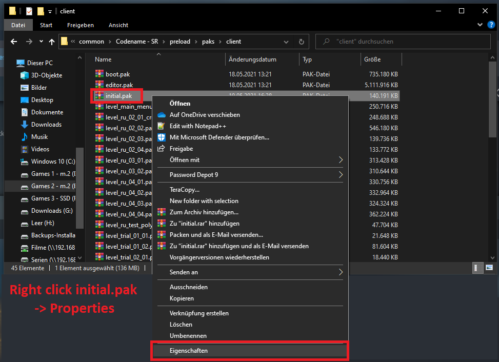Screen dimensions: 499x362
Task: Select Eigenschaften in the context menu
Action: [249, 351]
